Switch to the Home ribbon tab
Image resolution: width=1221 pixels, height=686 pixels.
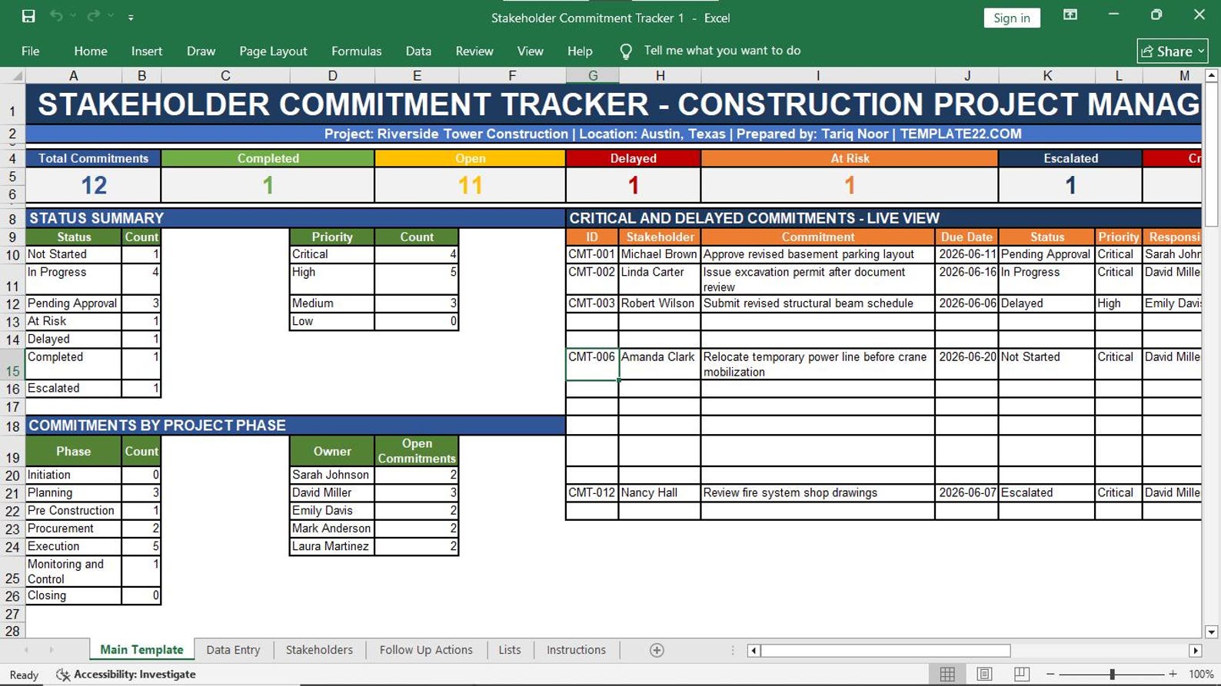[x=91, y=51]
